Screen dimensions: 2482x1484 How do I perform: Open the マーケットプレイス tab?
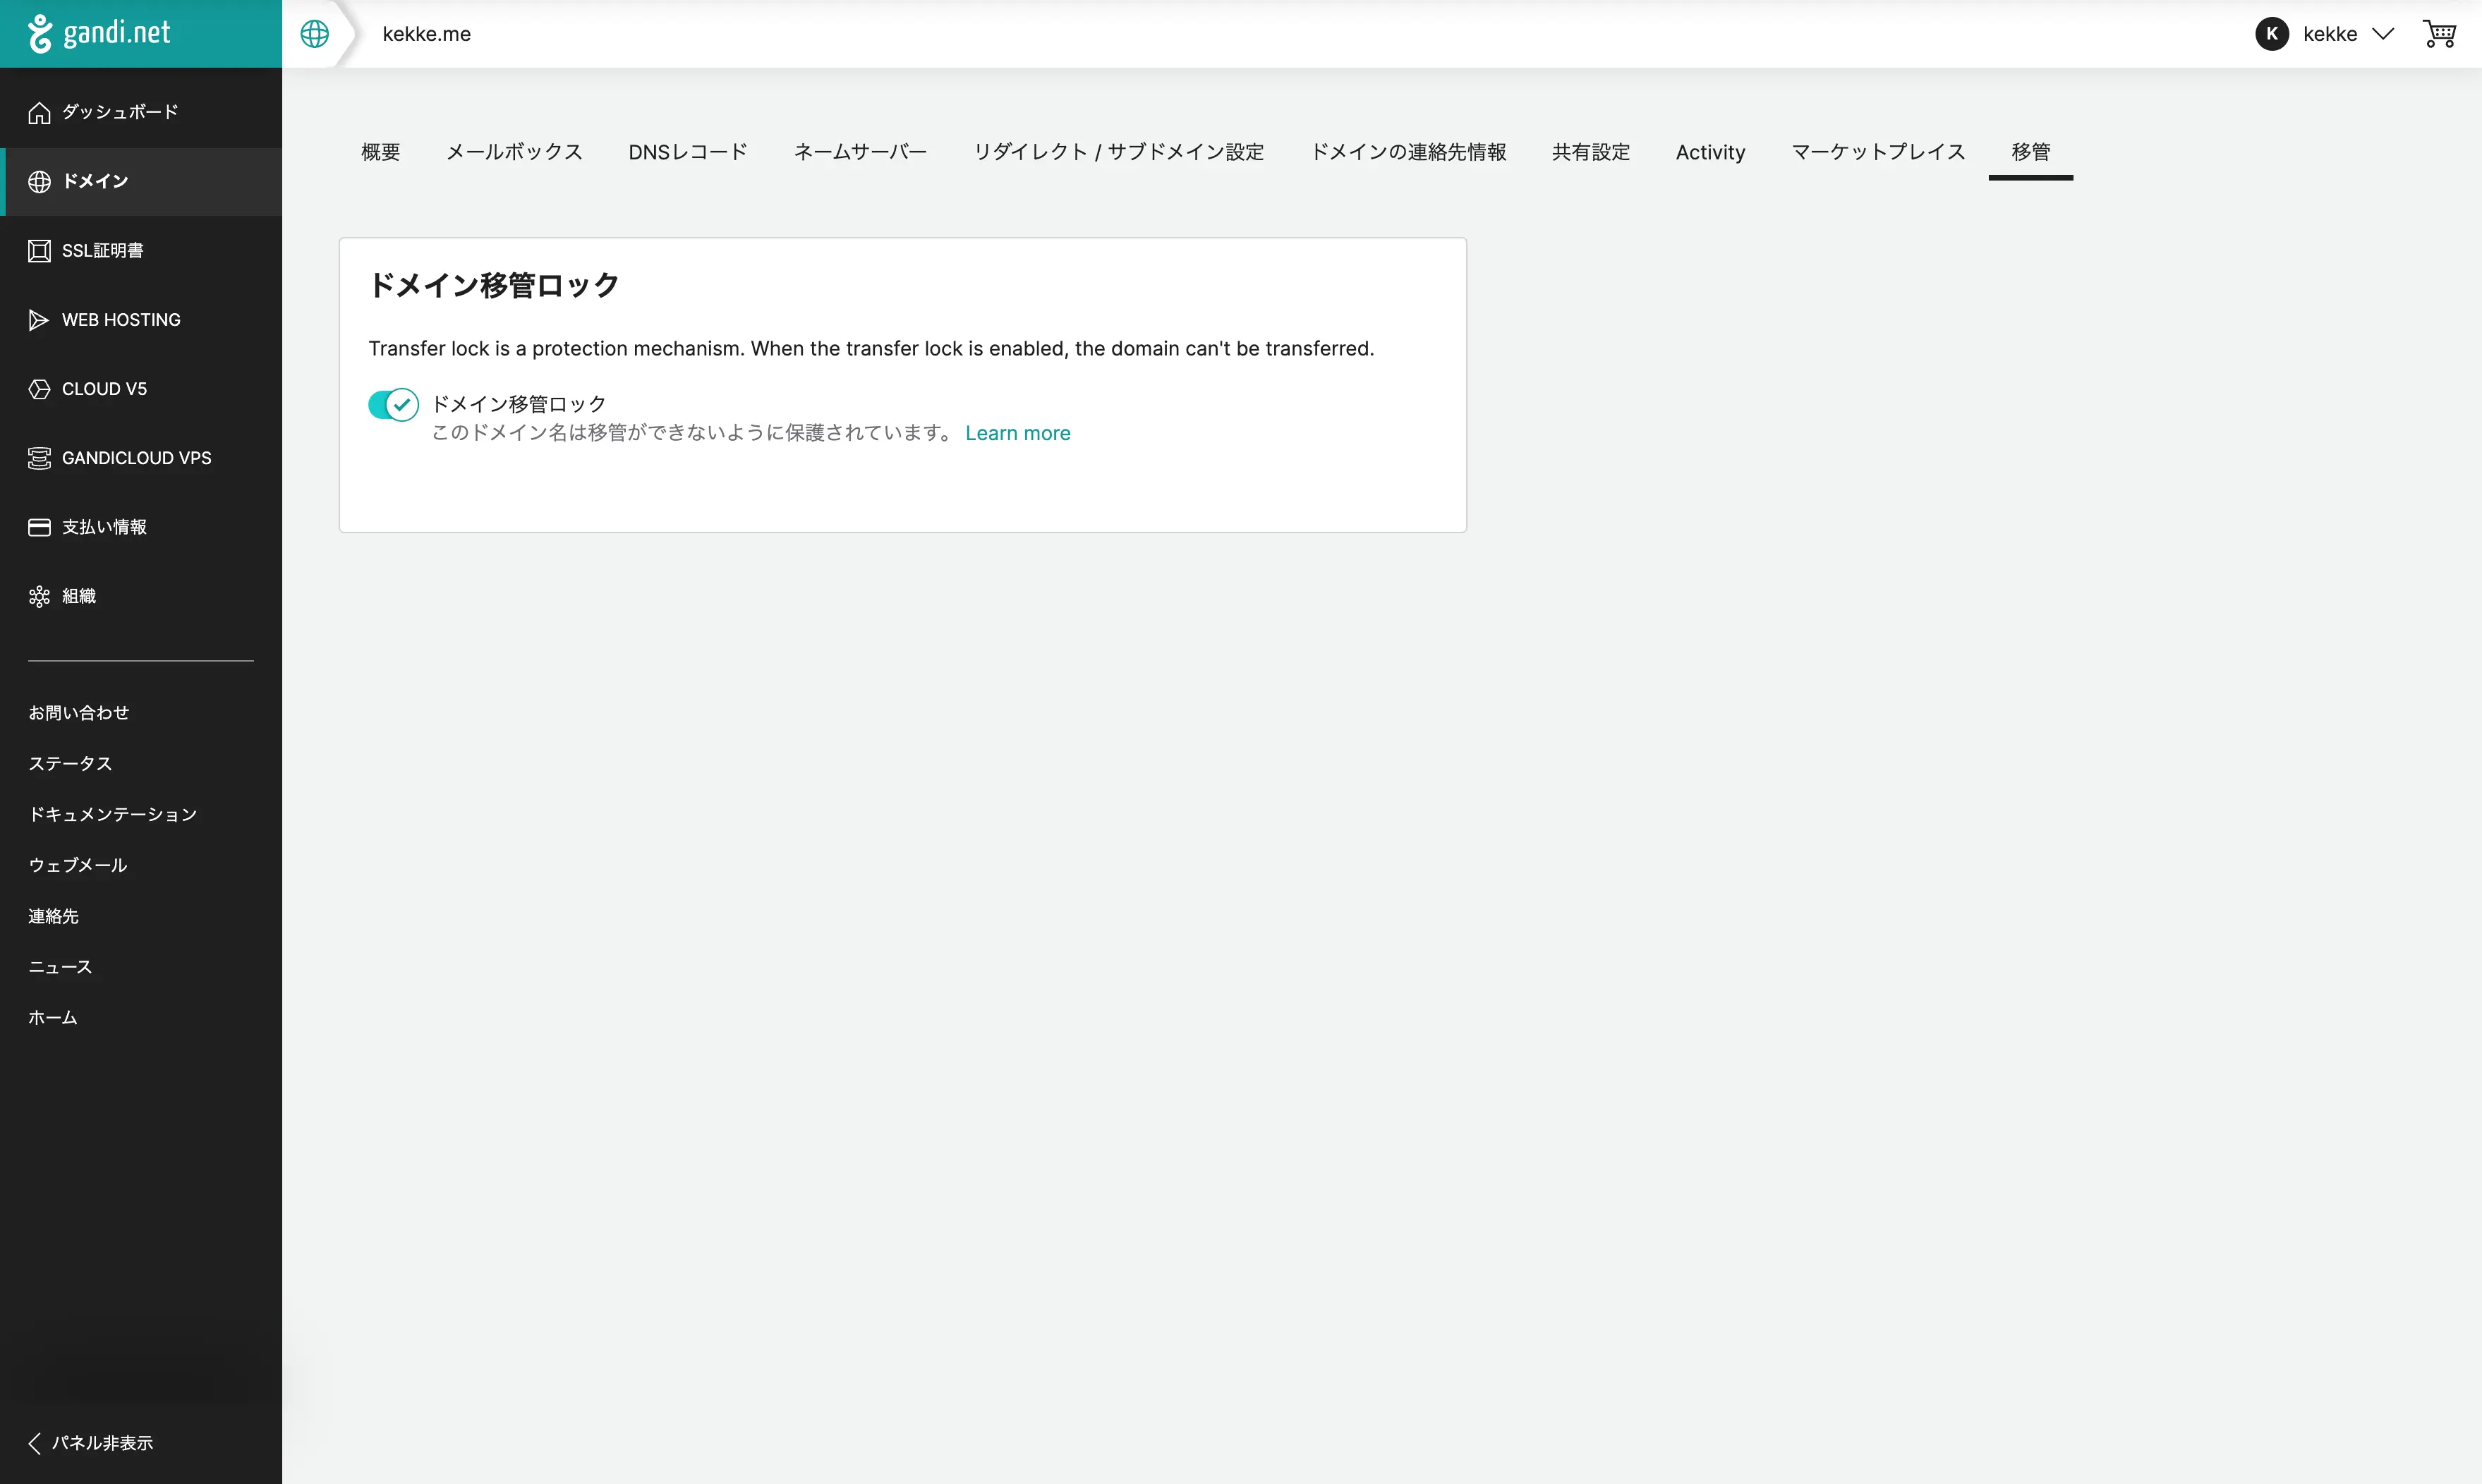point(1878,152)
